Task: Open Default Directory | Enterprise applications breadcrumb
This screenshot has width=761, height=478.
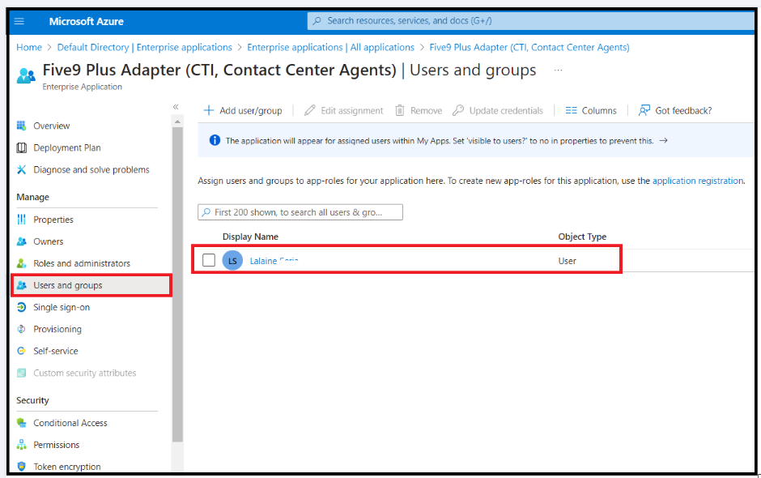Action: 145,47
